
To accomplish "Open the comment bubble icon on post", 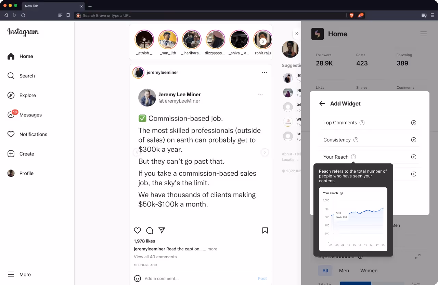I will pyautogui.click(x=150, y=231).
